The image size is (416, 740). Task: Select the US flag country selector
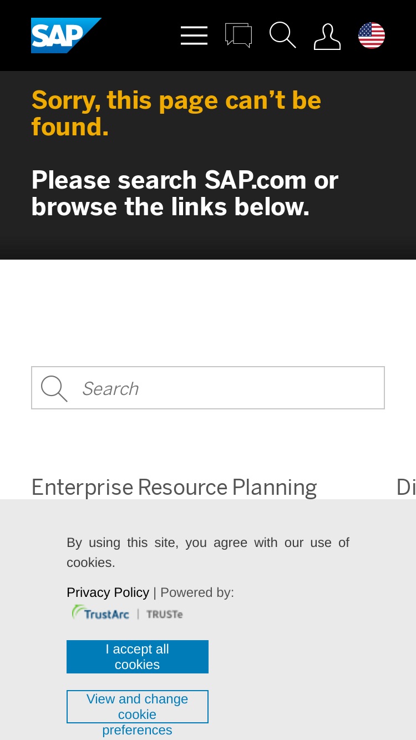[x=372, y=36]
